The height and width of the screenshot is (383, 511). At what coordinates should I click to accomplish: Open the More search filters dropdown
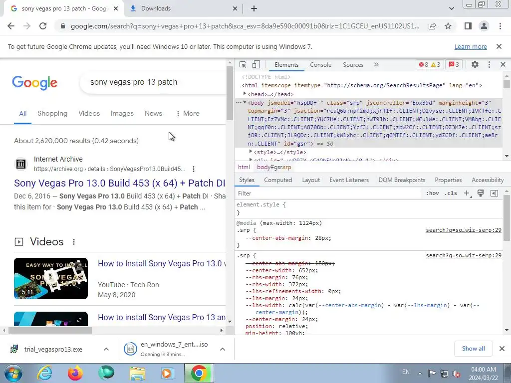[188, 113]
